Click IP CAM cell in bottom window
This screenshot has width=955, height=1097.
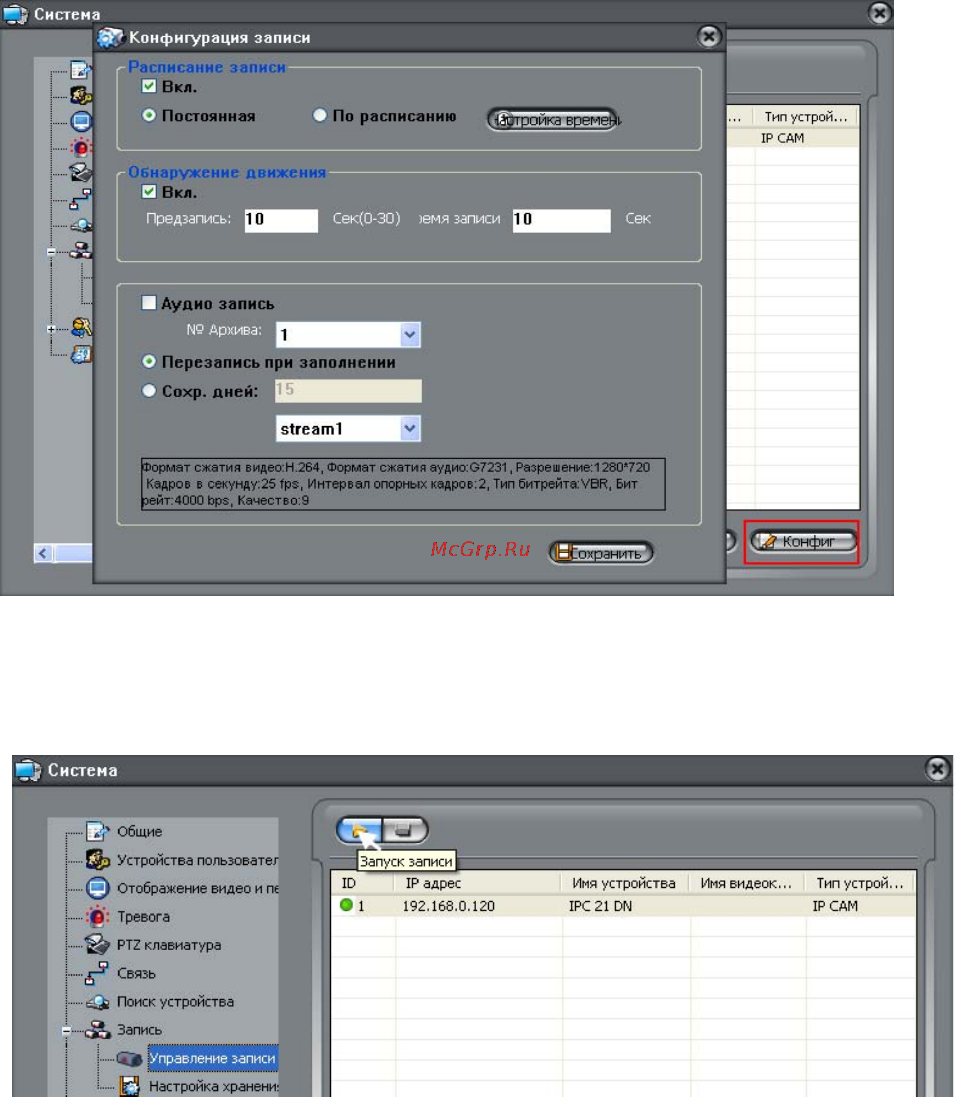[x=834, y=906]
